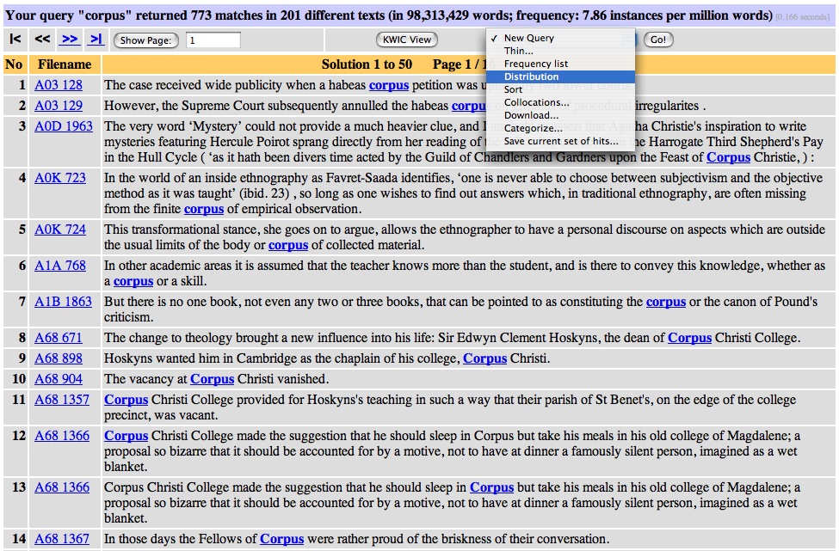Select New Query from the dropdown
The height and width of the screenshot is (551, 839).
pyautogui.click(x=528, y=38)
